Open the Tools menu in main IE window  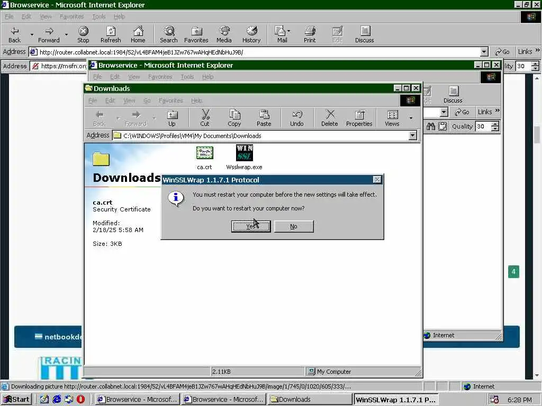pyautogui.click(x=99, y=16)
